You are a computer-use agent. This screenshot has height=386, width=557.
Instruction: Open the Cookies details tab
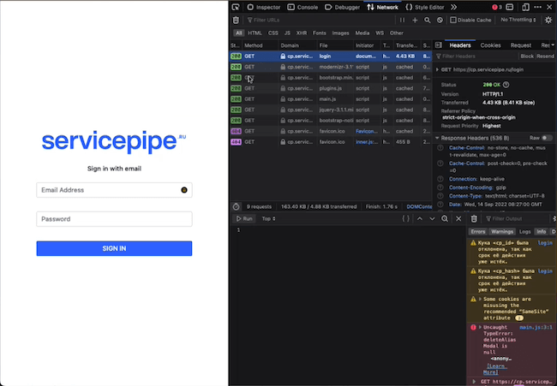pyautogui.click(x=490, y=45)
